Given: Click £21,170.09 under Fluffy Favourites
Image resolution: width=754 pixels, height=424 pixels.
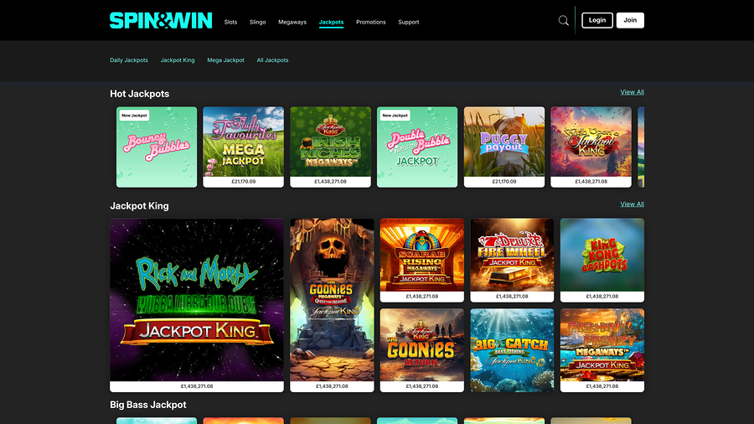Looking at the screenshot, I should click(x=243, y=182).
